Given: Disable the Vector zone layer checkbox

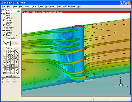Looking at the screenshot, I should [x=4, y=20].
